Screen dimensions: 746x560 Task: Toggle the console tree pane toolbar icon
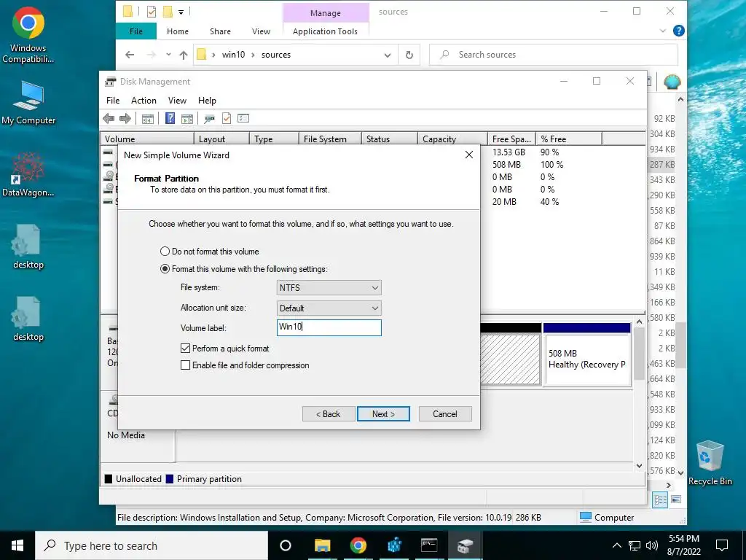(148, 119)
